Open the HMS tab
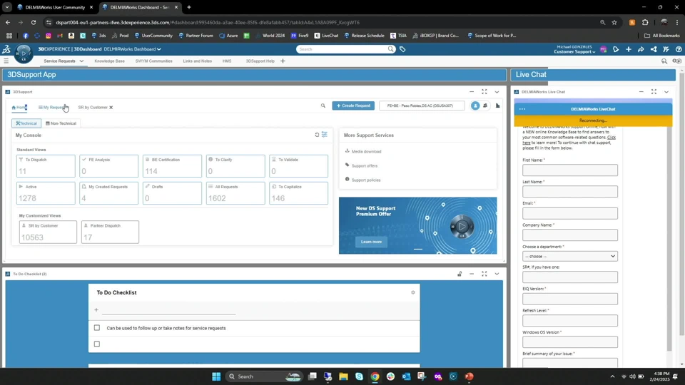The width and height of the screenshot is (685, 385). point(227,61)
